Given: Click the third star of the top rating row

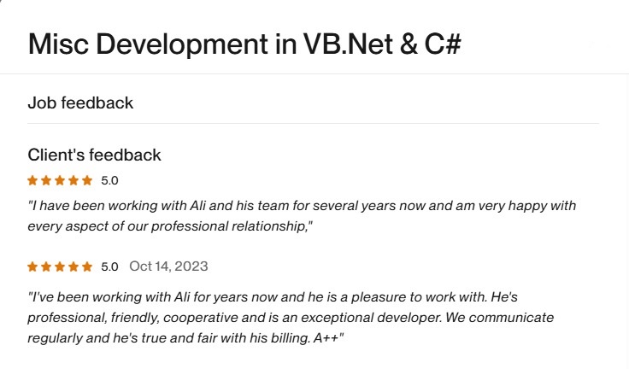Looking at the screenshot, I should [60, 180].
